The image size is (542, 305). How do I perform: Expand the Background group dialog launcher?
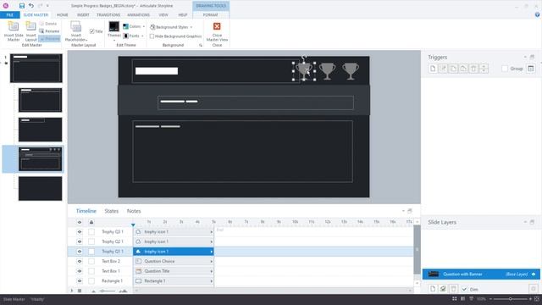[201, 45]
